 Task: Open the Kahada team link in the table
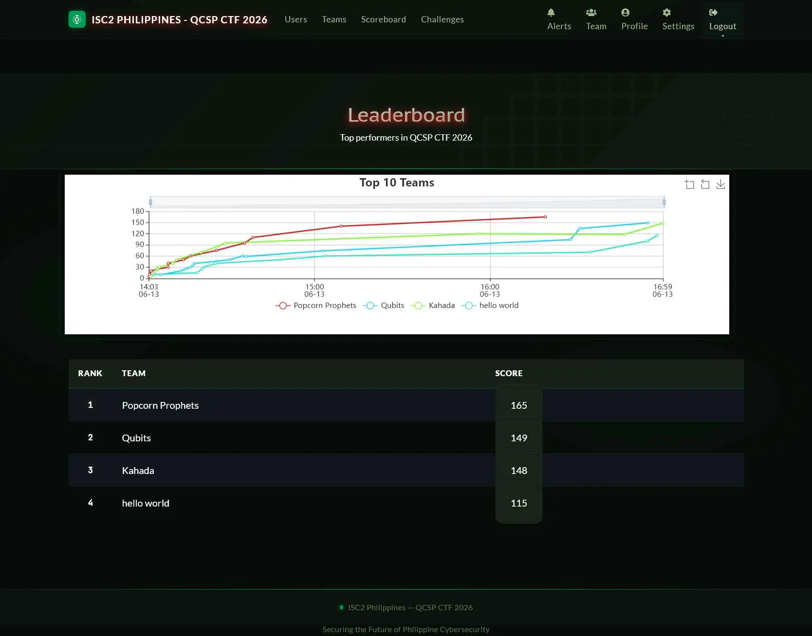point(138,471)
